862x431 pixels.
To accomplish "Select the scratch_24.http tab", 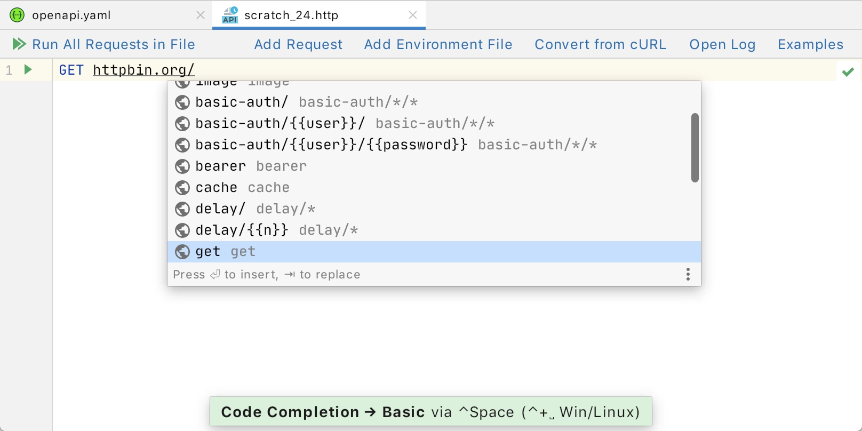I will 319,15.
